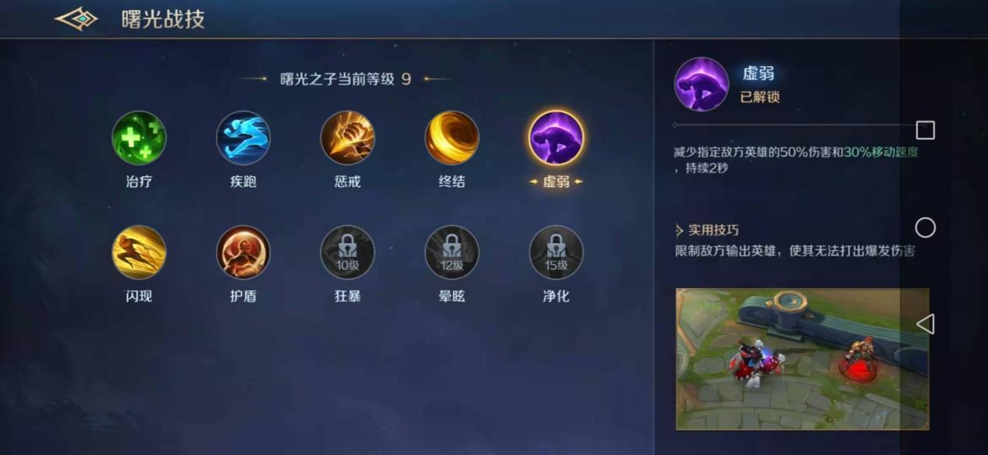Pick the 终结 execute skill icon
988x455 pixels.
tap(452, 138)
